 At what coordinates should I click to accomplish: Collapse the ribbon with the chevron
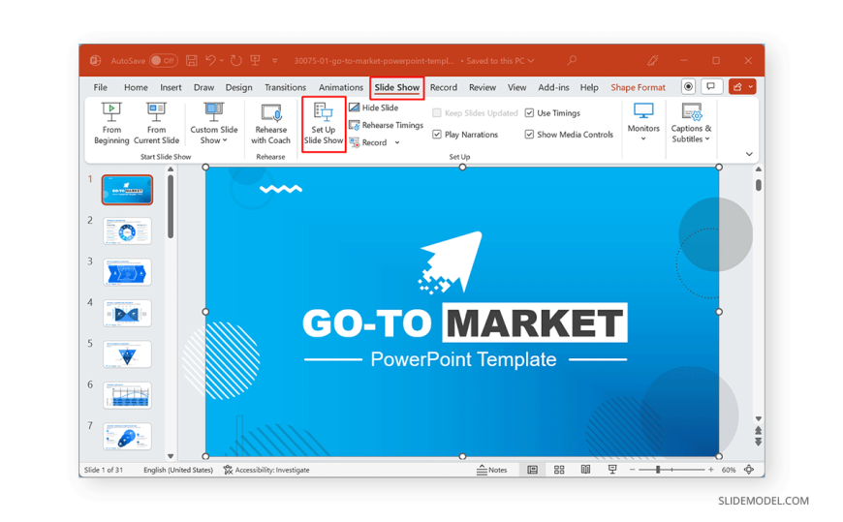[749, 154]
